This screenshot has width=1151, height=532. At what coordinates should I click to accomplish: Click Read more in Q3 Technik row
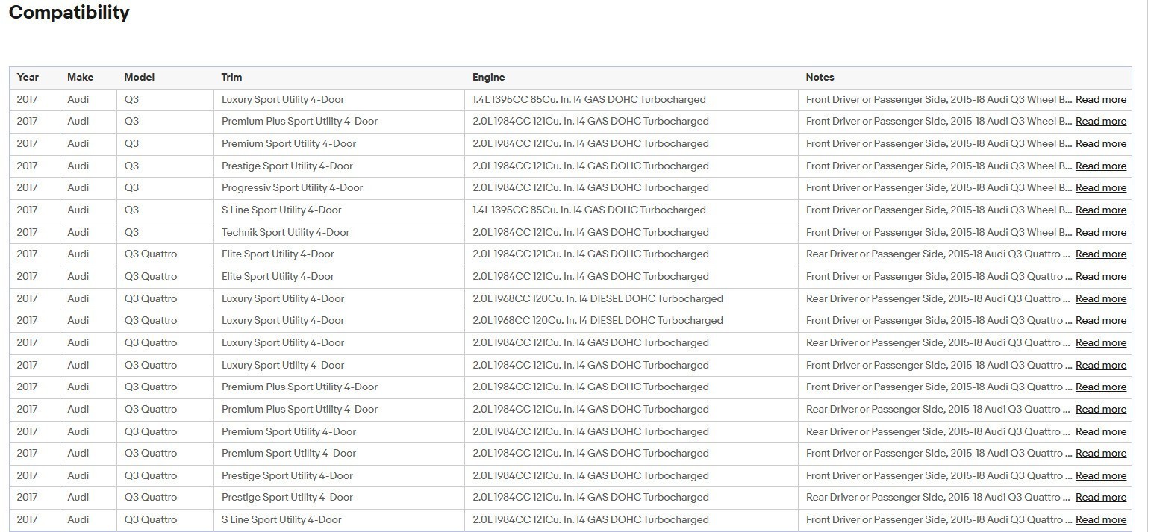pos(1100,232)
